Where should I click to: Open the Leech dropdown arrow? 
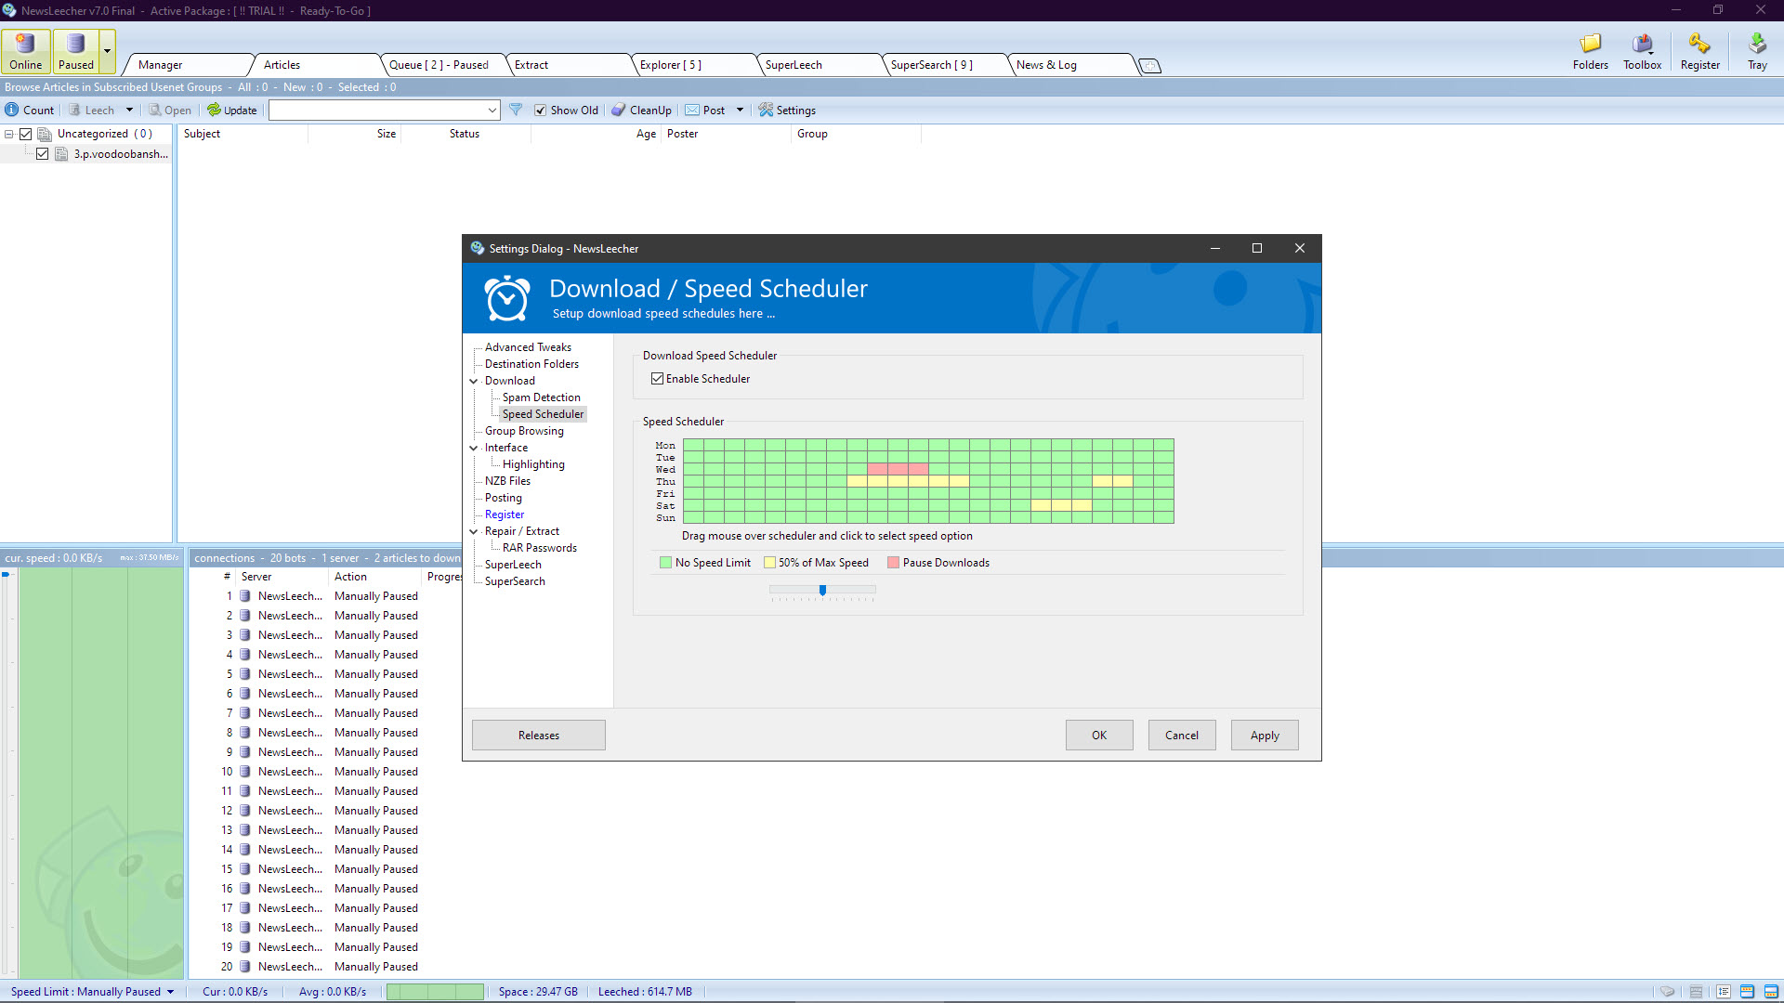[x=129, y=110]
